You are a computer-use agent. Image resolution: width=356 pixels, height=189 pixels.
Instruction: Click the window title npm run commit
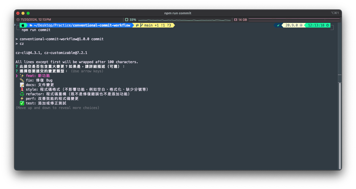coord(178,13)
